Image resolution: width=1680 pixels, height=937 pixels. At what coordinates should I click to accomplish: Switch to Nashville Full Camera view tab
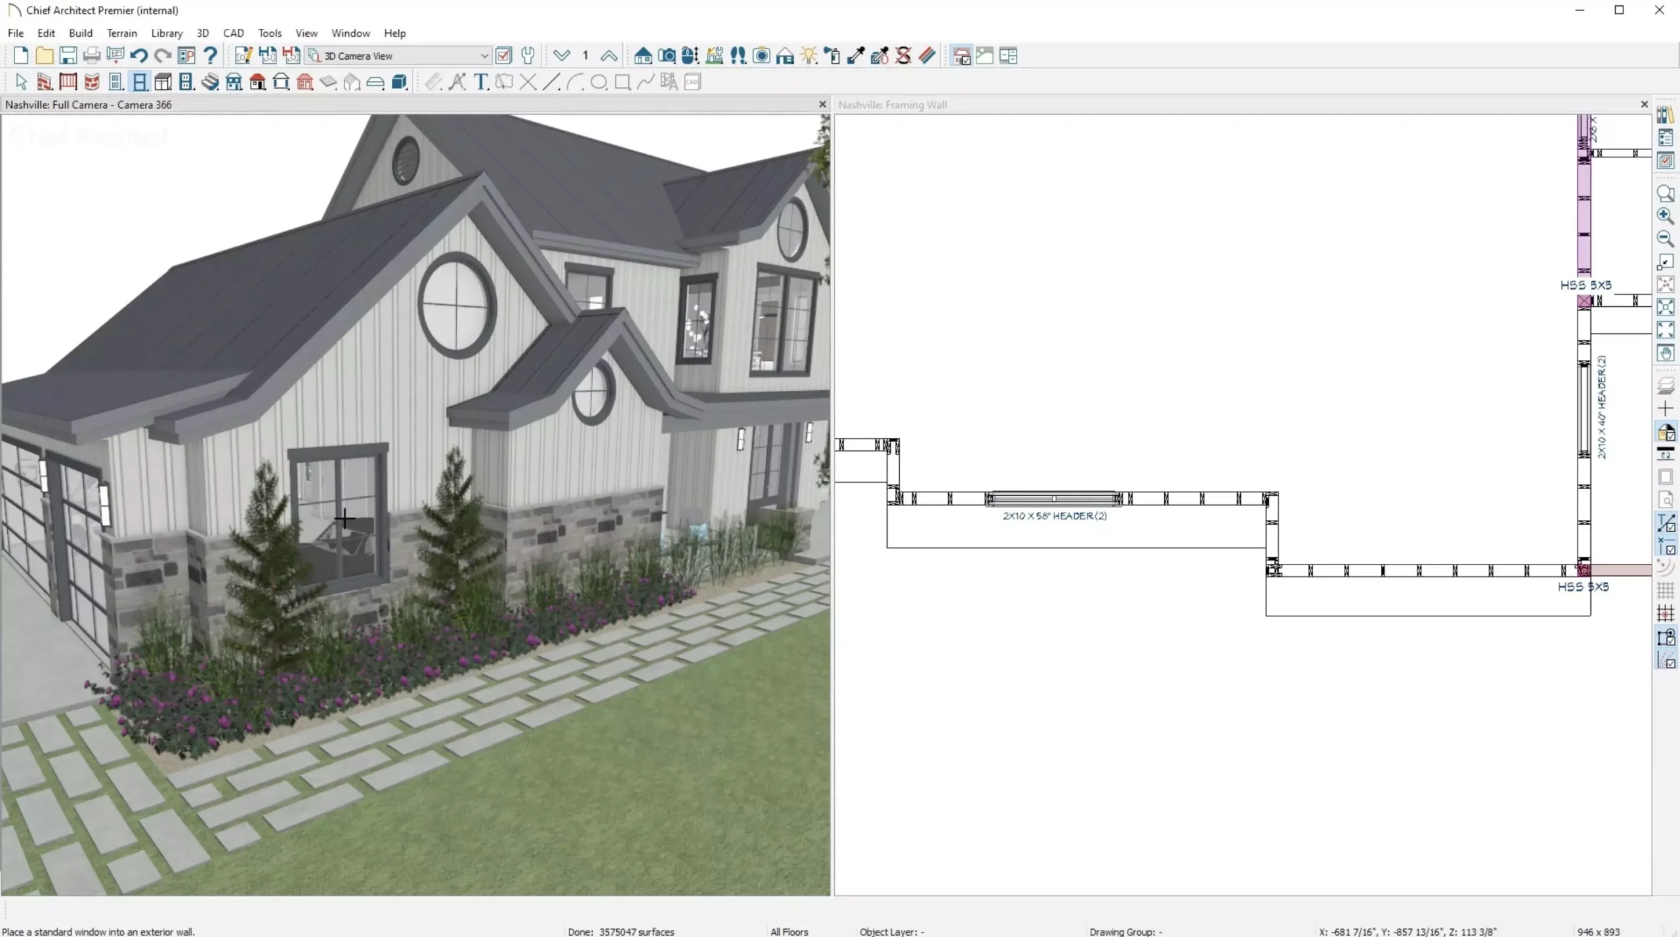89,104
